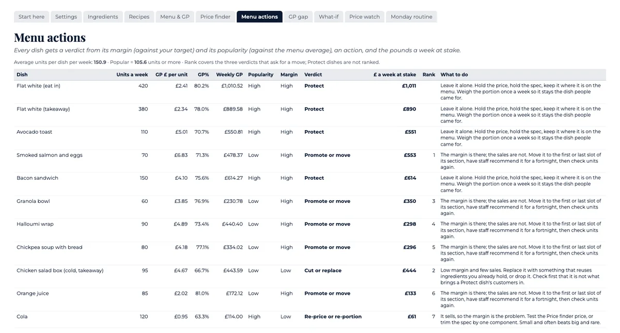Click the GP £ per unit header

tap(172, 74)
